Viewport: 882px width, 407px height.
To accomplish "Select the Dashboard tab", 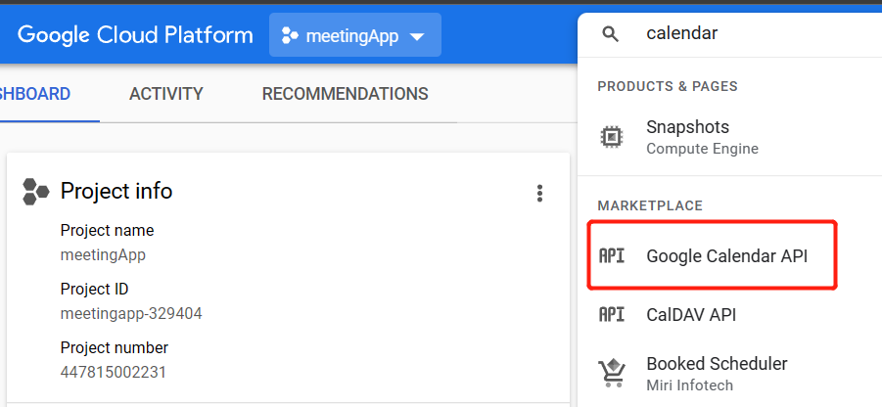I will [35, 95].
